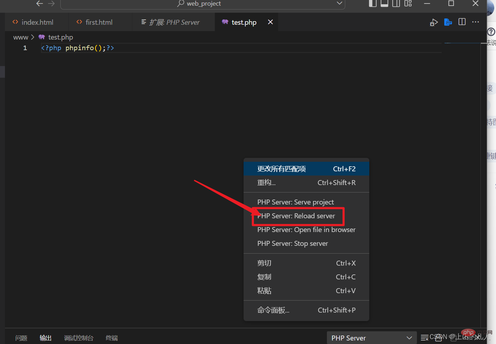This screenshot has width=496, height=344.
Task: Switch to the index.html tab
Action: (37, 22)
